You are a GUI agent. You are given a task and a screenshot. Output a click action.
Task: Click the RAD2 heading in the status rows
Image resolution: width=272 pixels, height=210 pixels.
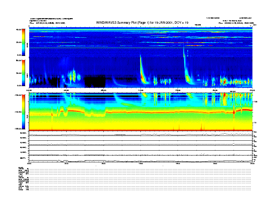click(21, 167)
